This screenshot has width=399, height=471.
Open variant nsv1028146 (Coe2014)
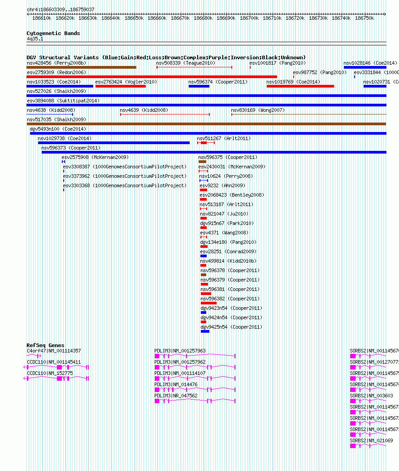[370, 63]
